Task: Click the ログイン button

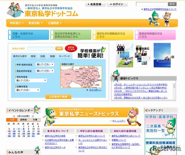Action: (117, 4)
